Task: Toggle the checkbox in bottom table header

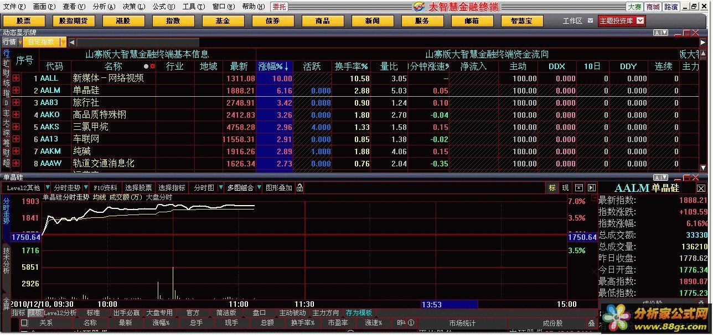Action: point(24,323)
